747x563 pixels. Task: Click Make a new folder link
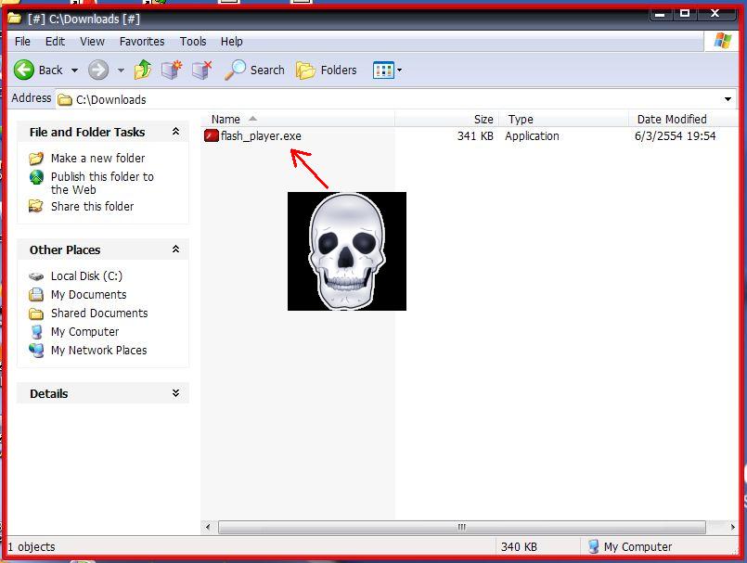coord(97,158)
